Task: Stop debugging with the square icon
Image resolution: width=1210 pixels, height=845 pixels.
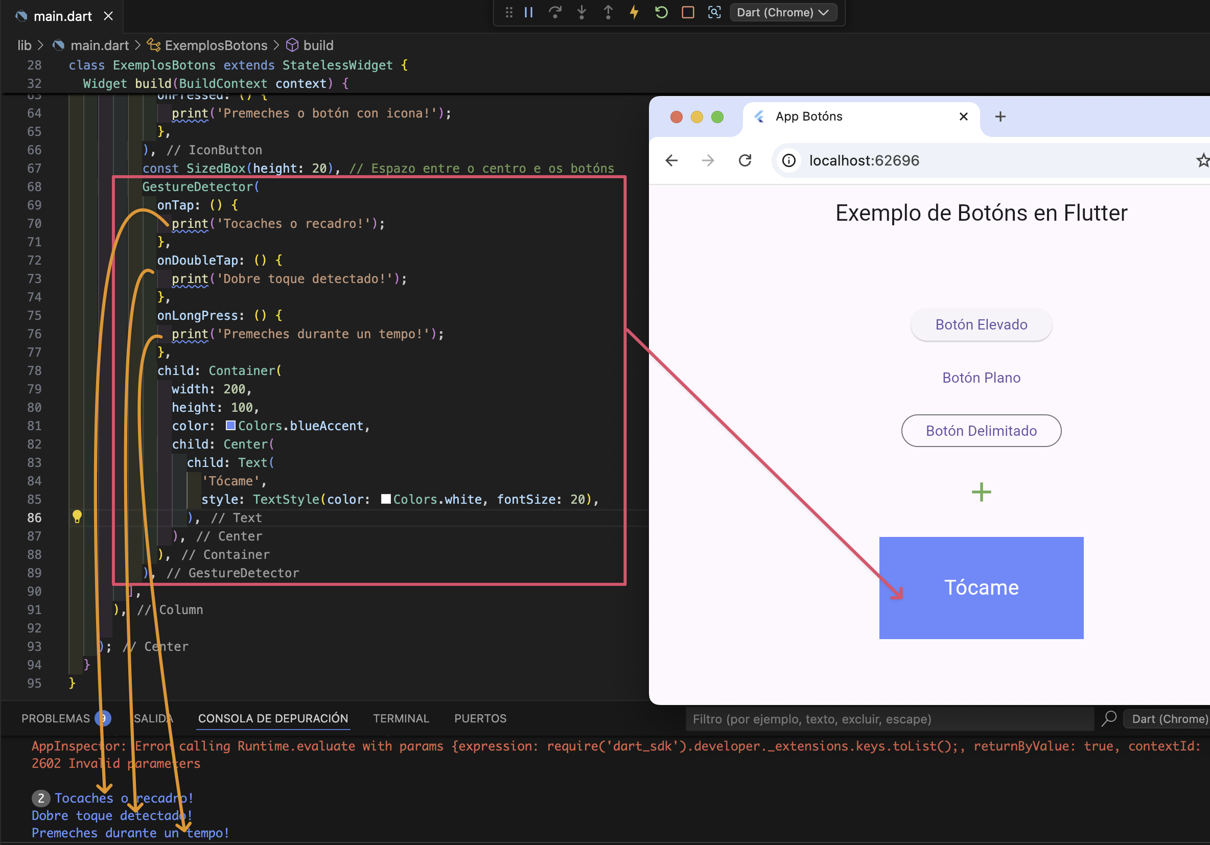Action: 688,12
